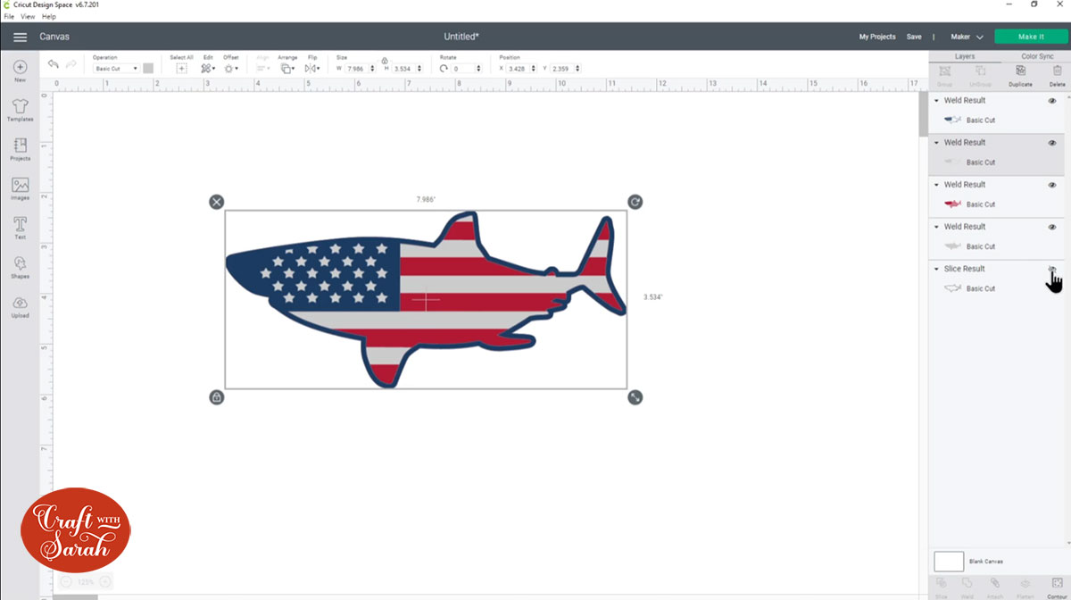Collapse the Slice Result layer
This screenshot has width=1071, height=600.
[x=936, y=269]
